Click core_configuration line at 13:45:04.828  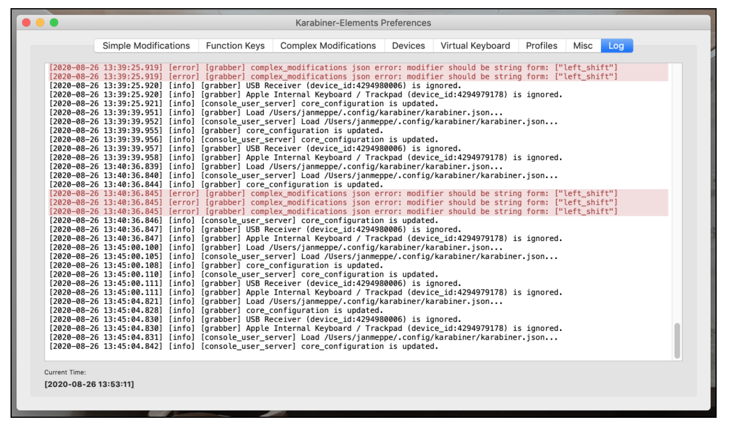216,310
